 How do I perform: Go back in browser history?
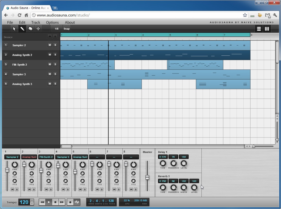(x=6, y=15)
